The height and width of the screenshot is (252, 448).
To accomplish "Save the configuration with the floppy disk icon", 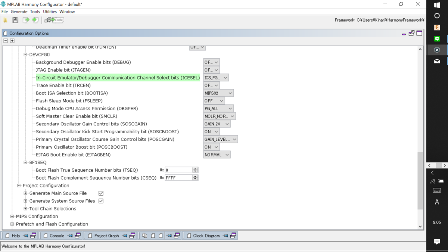I will [x=15, y=20].
